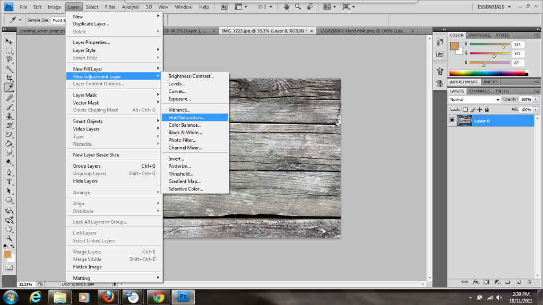Image resolution: width=543 pixels, height=305 pixels.
Task: Switch to 1318358262_Hard disk.png document tab
Action: click(363, 31)
